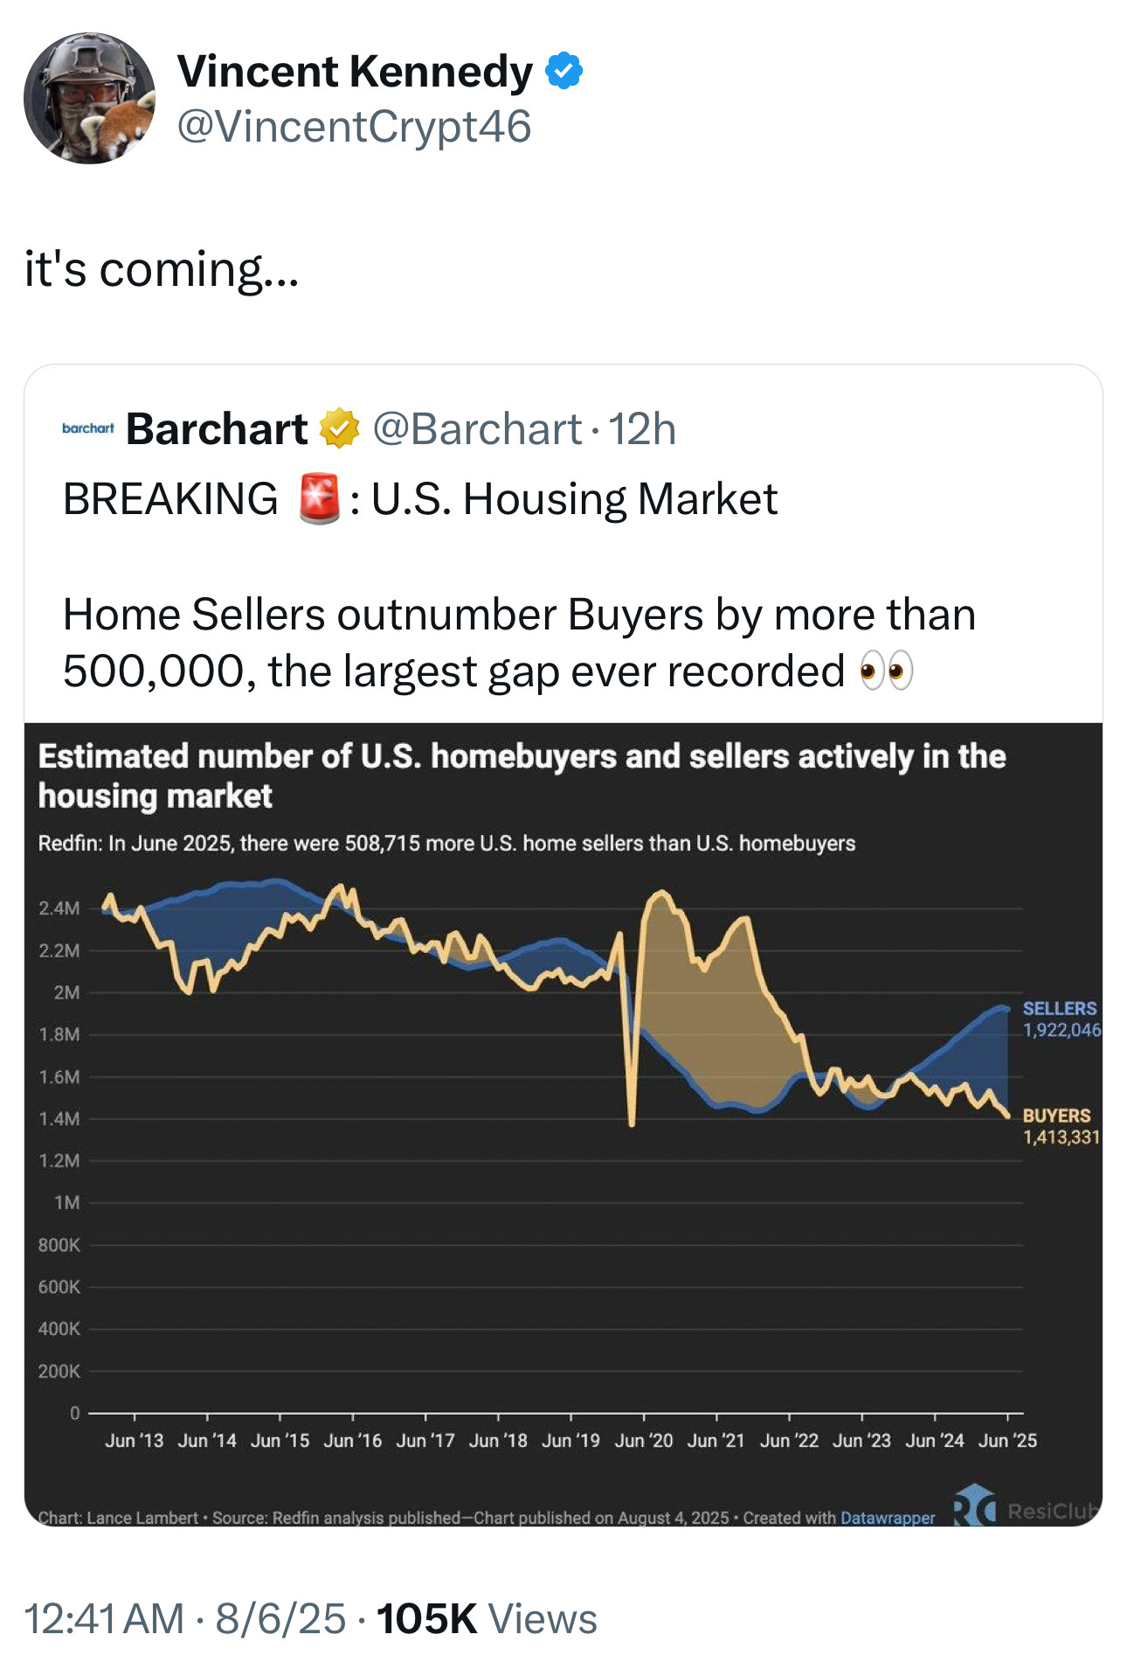Image resolution: width=1127 pixels, height=1662 pixels.
Task: Click the BUYERS 1,413,331 chart label
Action: pyautogui.click(x=1061, y=1126)
